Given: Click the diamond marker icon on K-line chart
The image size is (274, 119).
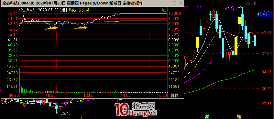Looking at the screenshot, I should pyautogui.click(x=248, y=3).
